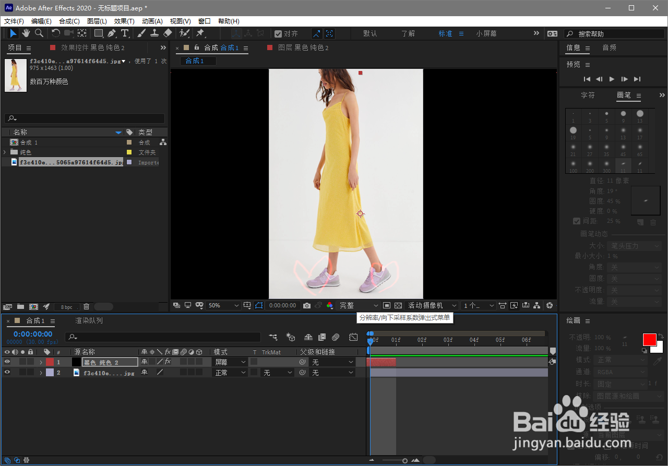The image size is (668, 466).
Task: Open the 文件(F) menu
Action: (14, 21)
